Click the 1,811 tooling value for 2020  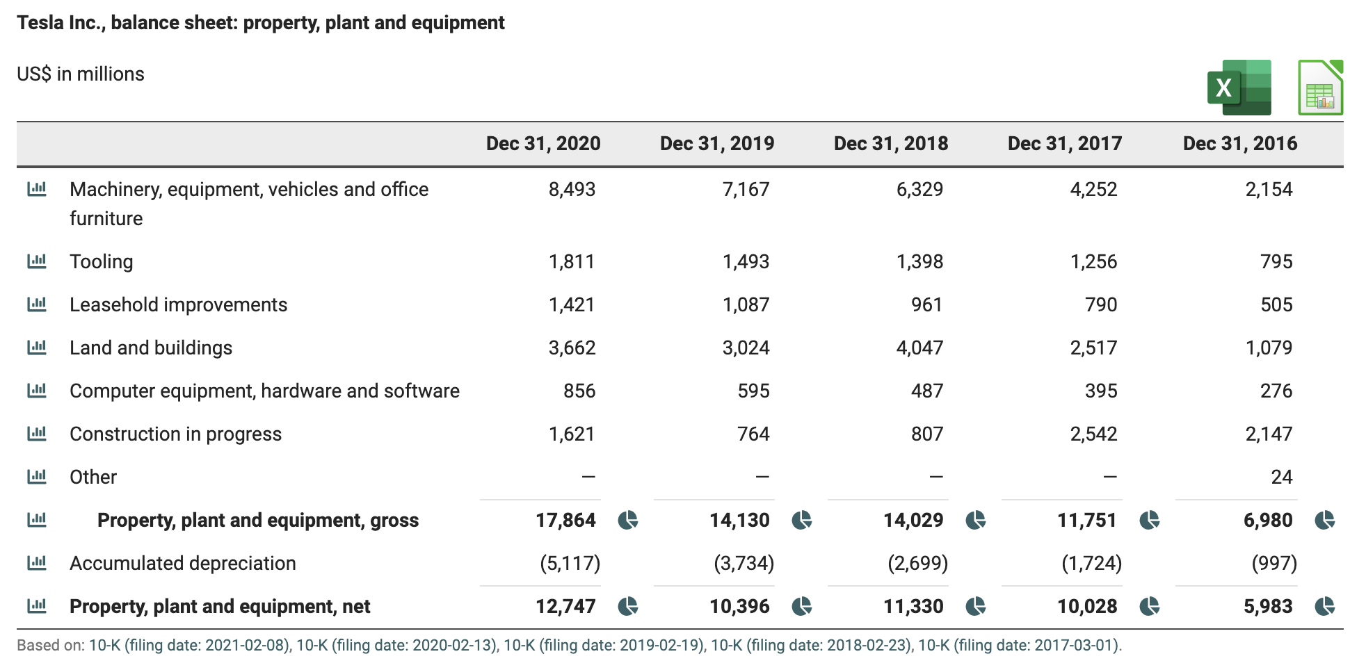(572, 261)
